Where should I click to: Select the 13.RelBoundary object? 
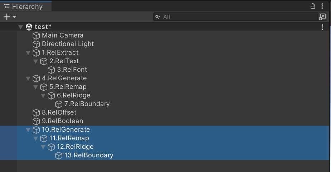click(x=89, y=155)
